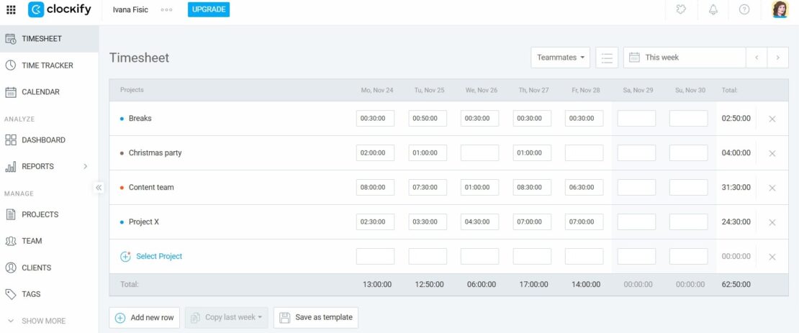
Task: Edit Breaks time for Monday Nov 24
Action: [x=376, y=118]
